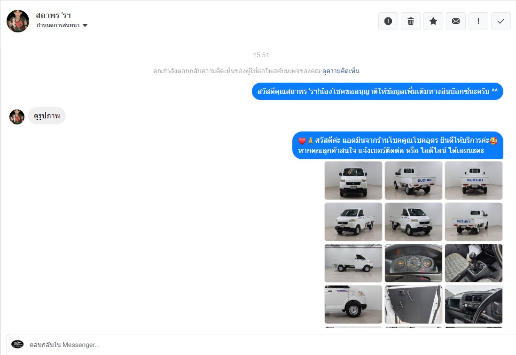Open the ดูความคิดเห็น link
The image size is (516, 355).
[x=341, y=71]
